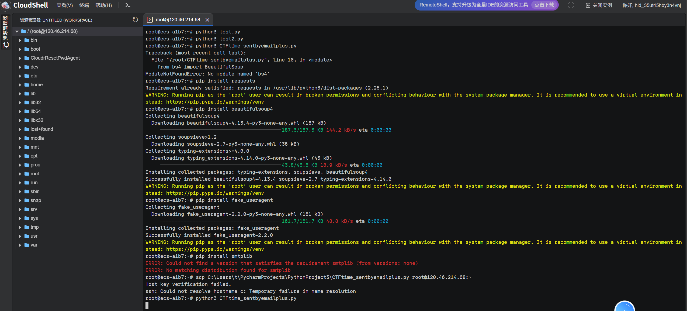
Task: Click the blue floating assistant bubble
Action: pos(624,307)
